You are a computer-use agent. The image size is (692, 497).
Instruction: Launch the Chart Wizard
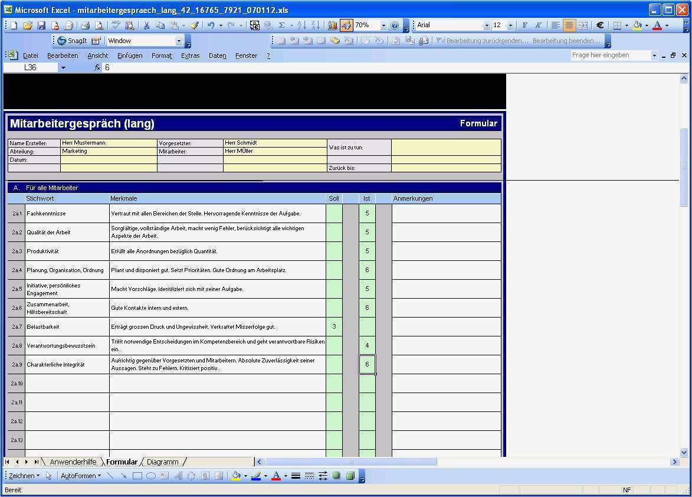pos(332,25)
